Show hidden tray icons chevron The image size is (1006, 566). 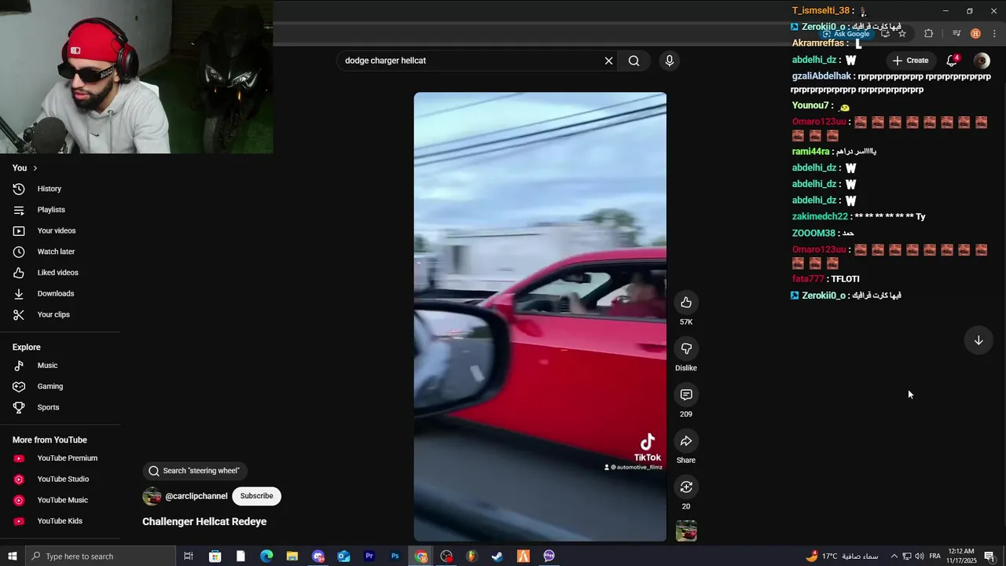pyautogui.click(x=894, y=557)
